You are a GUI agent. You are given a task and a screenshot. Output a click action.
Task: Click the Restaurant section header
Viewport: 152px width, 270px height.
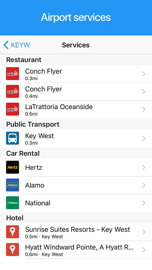coord(24,60)
